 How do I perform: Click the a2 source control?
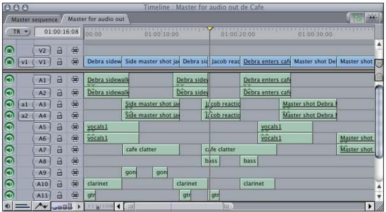point(25,116)
